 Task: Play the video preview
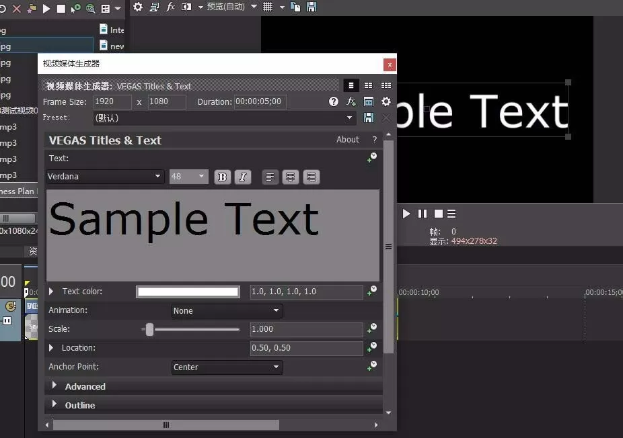click(406, 214)
